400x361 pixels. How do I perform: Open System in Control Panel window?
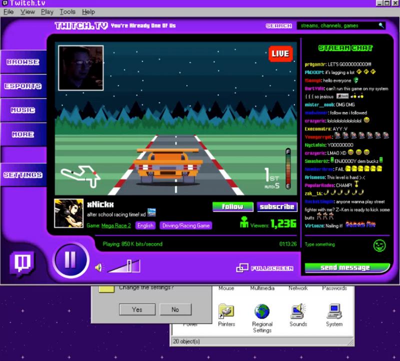334,315
